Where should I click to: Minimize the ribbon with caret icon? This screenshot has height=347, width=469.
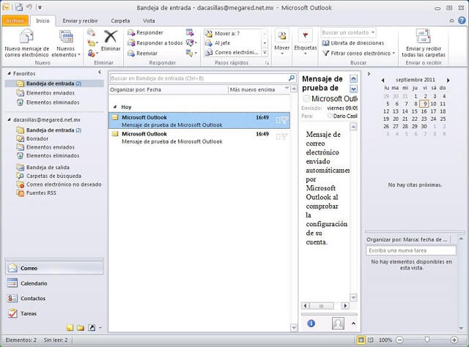click(x=451, y=20)
